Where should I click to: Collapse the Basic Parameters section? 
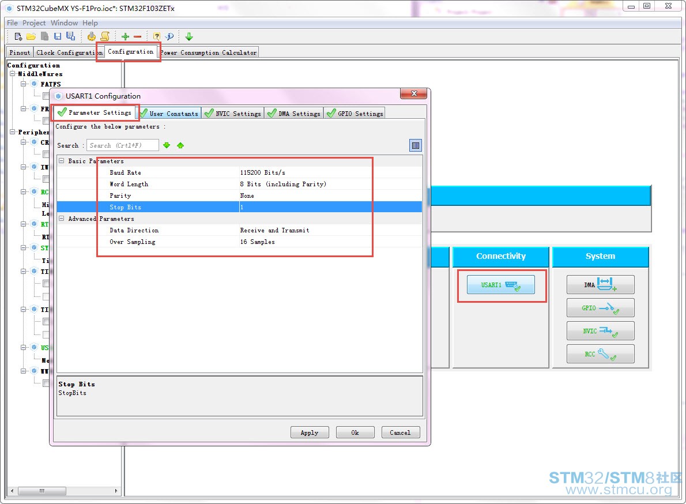click(62, 160)
